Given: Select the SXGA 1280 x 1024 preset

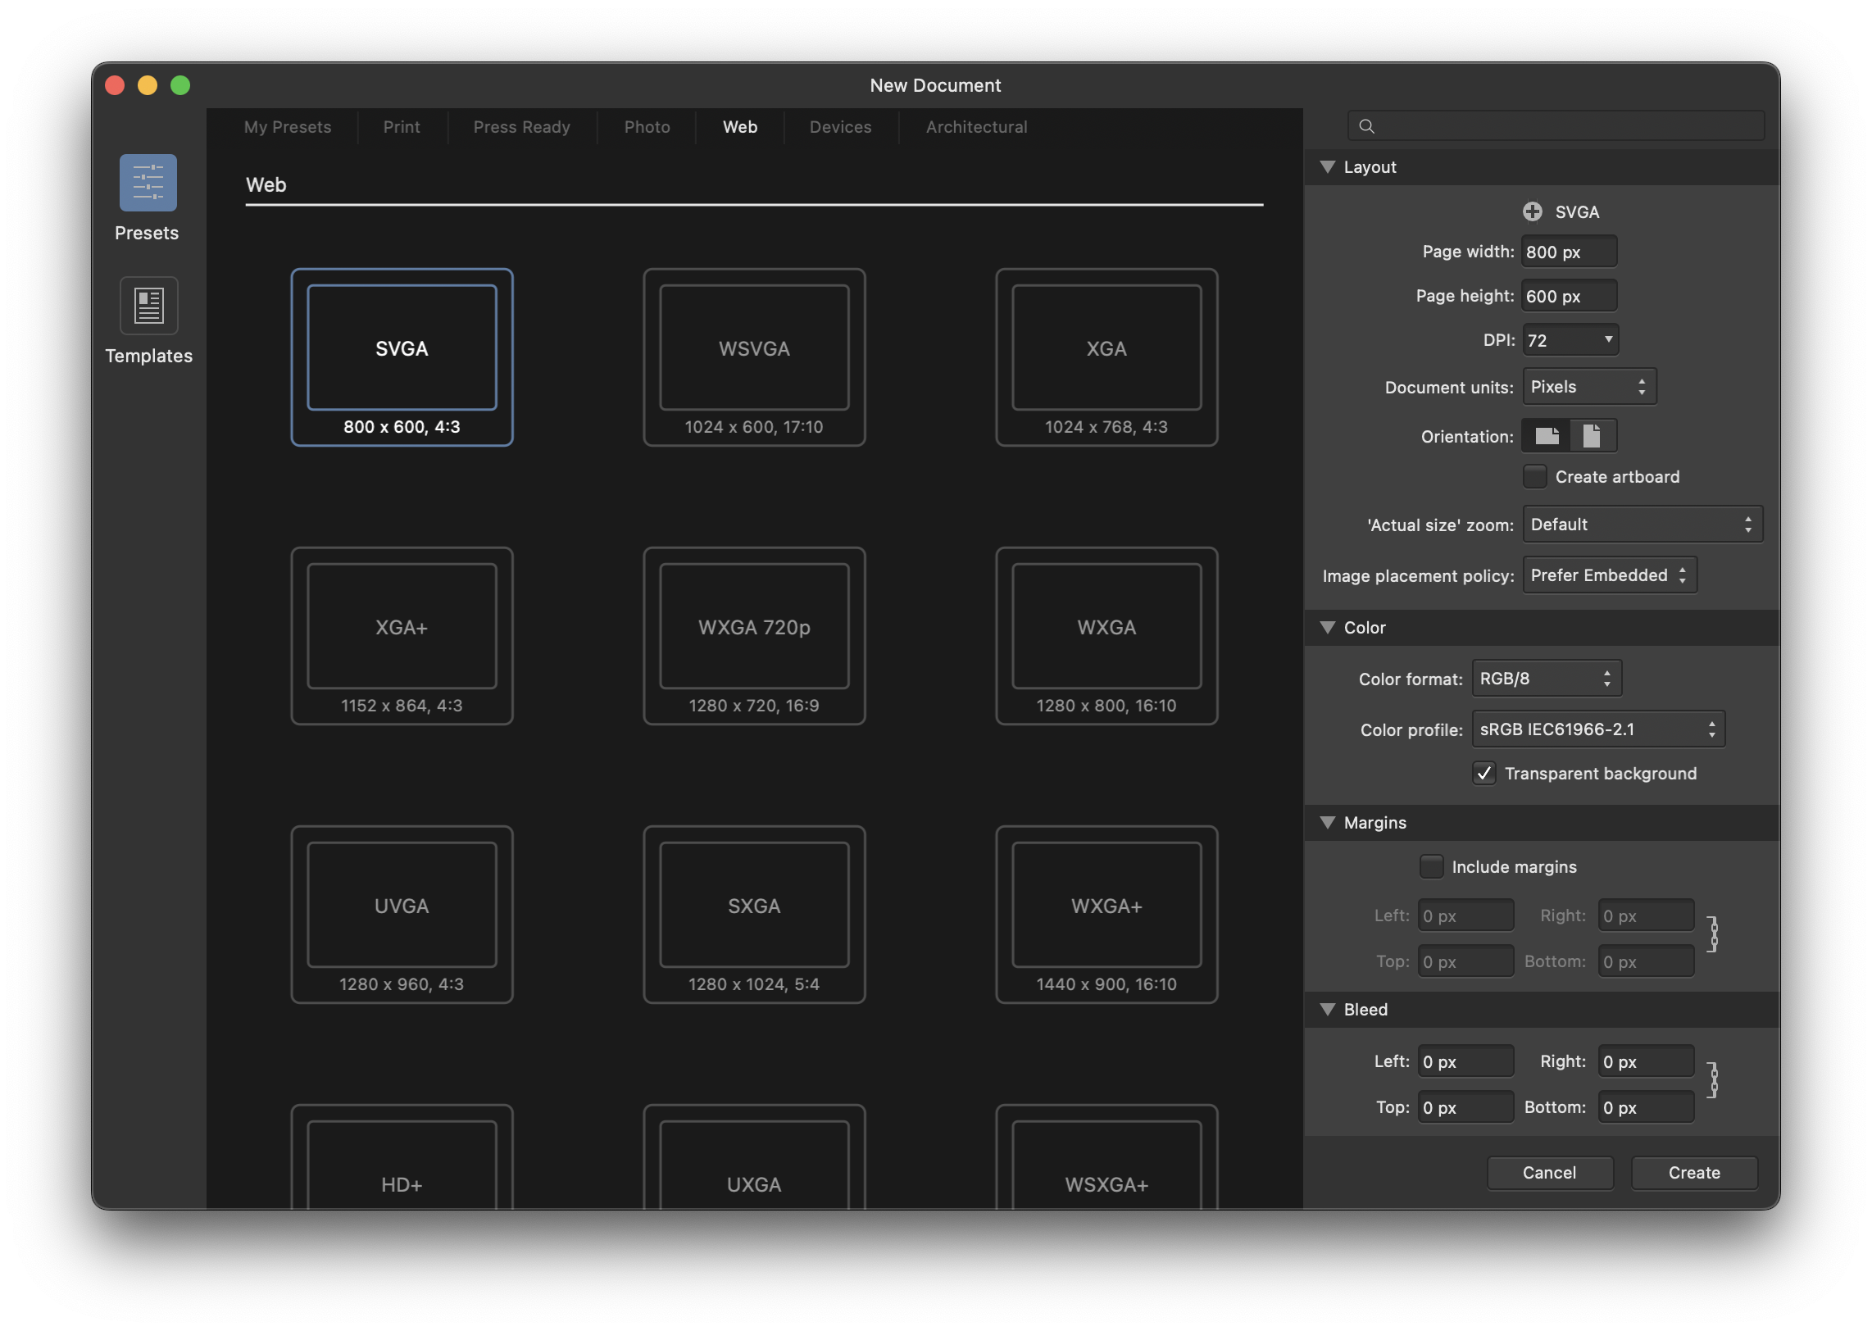Looking at the screenshot, I should tap(754, 915).
